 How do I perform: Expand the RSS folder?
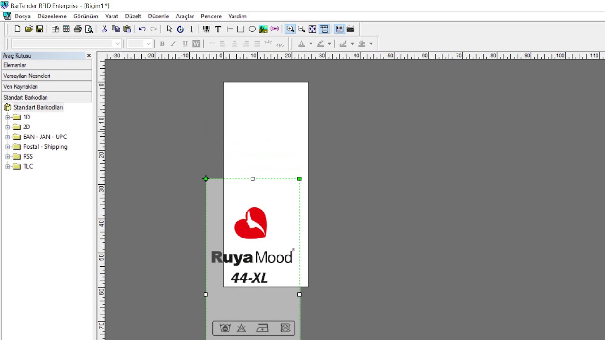(8, 157)
